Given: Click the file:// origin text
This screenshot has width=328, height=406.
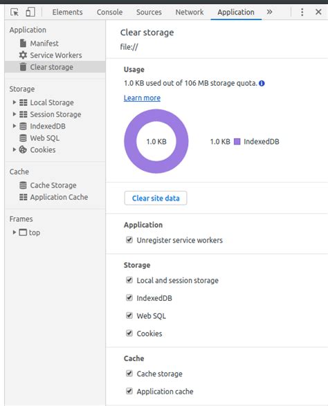Looking at the screenshot, I should pos(129,47).
